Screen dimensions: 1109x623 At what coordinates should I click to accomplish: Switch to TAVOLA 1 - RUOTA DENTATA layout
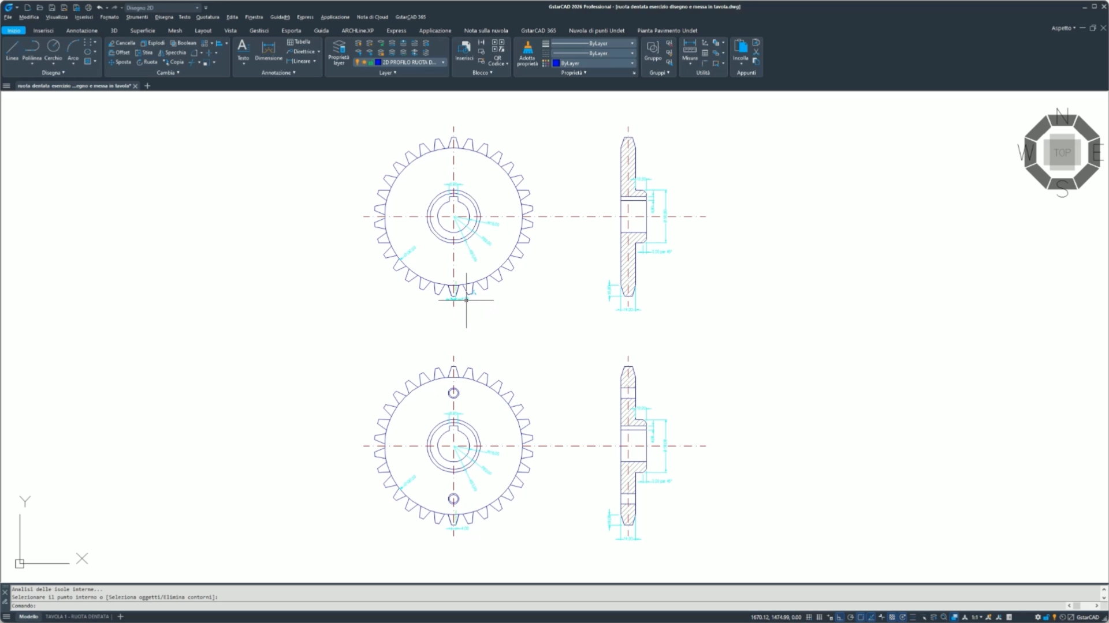[x=77, y=617]
